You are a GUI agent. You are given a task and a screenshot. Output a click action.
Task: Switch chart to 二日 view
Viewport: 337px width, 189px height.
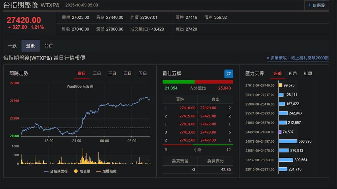click(x=97, y=74)
